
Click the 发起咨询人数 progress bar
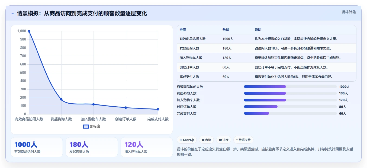pos(290,93)
